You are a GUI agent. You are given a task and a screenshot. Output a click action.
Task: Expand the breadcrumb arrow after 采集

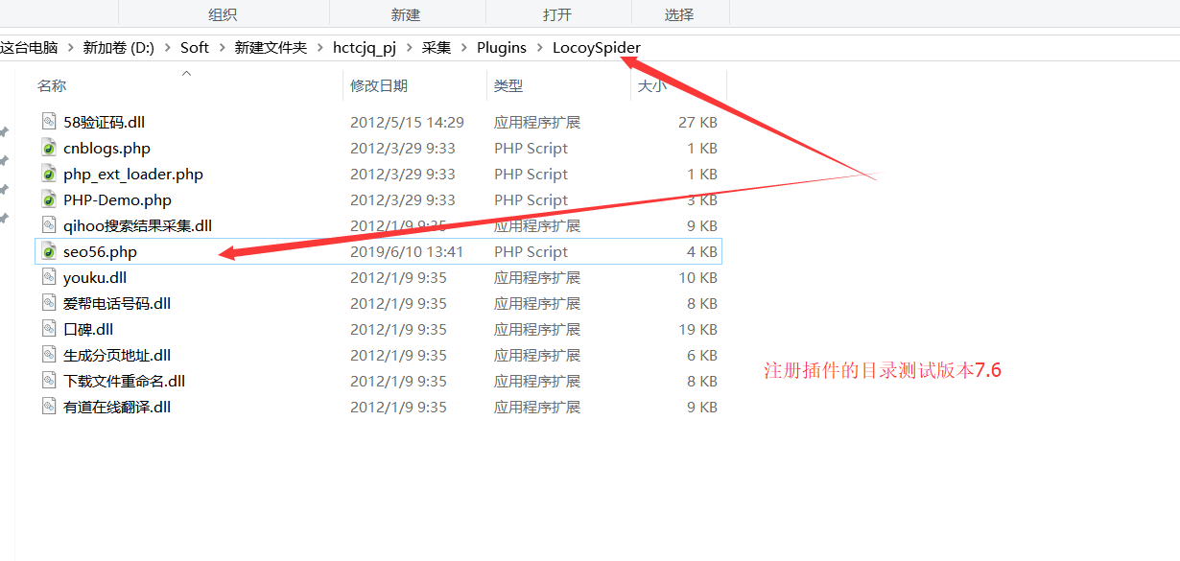click(x=464, y=46)
